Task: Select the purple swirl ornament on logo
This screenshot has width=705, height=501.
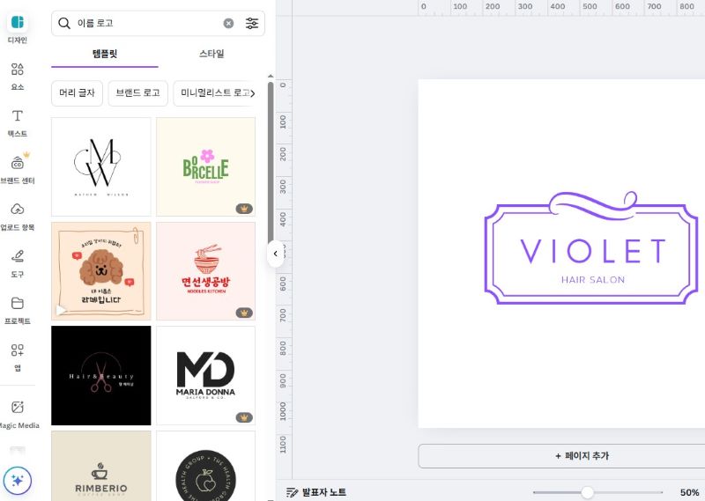Action: 592,205
